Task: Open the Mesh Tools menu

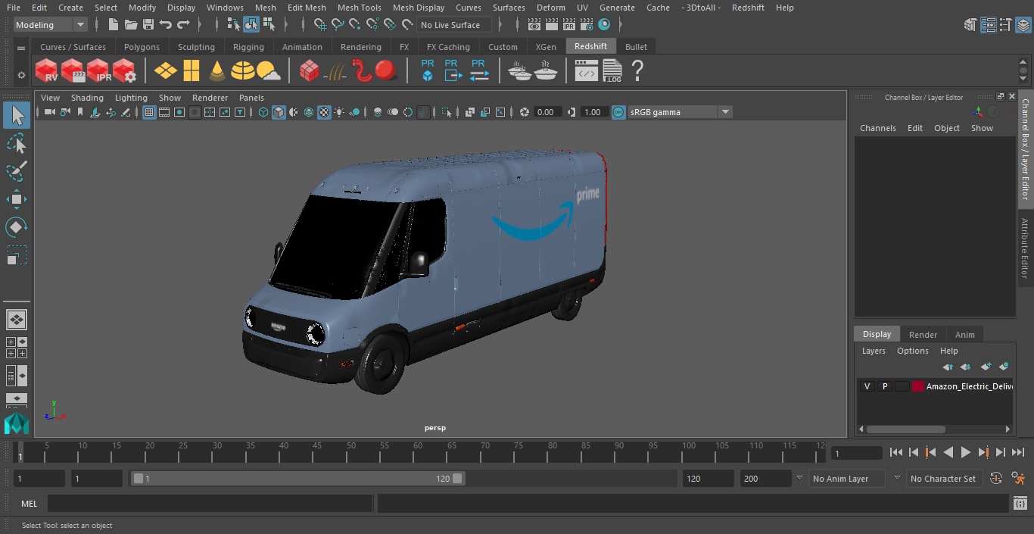Action: click(x=359, y=8)
